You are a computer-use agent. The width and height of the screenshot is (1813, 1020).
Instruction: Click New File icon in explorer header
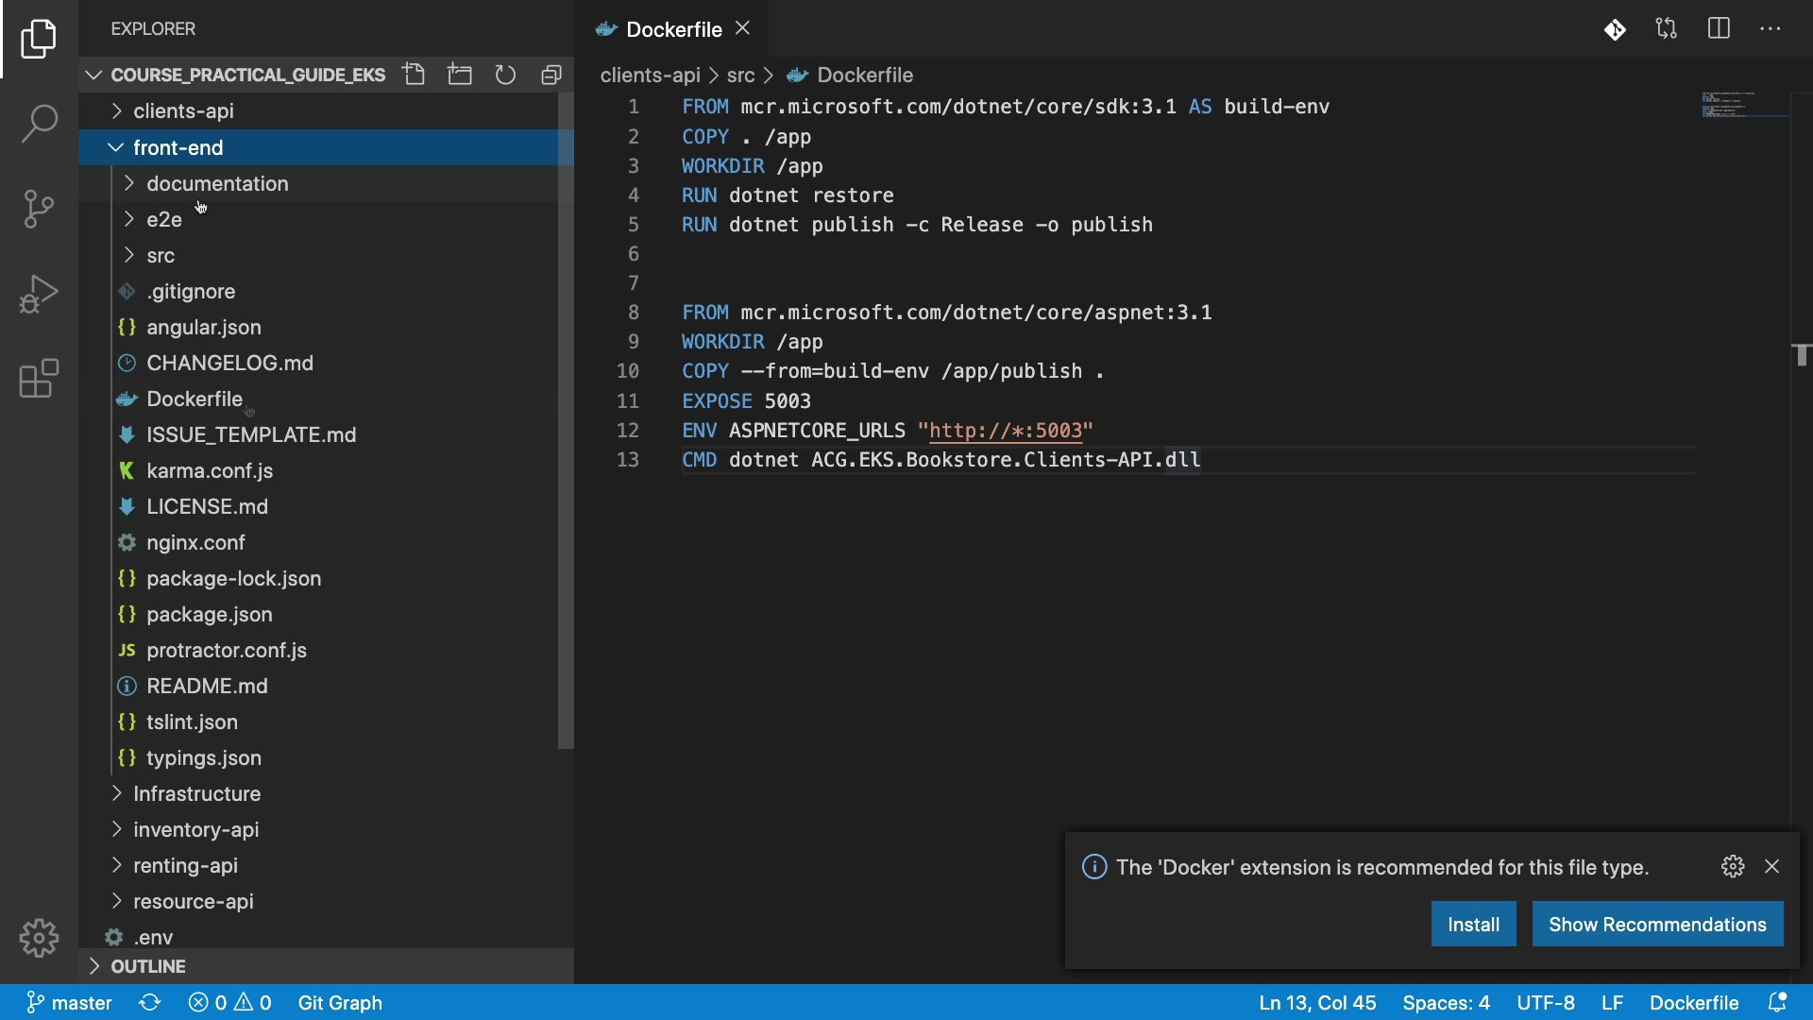click(414, 75)
